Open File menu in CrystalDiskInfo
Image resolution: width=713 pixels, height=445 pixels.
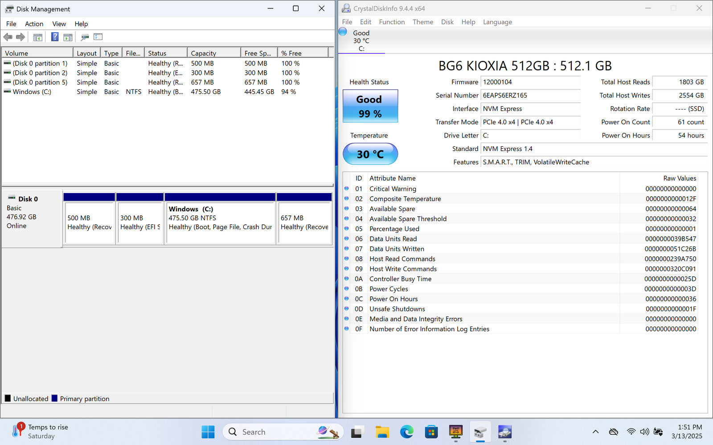(347, 22)
